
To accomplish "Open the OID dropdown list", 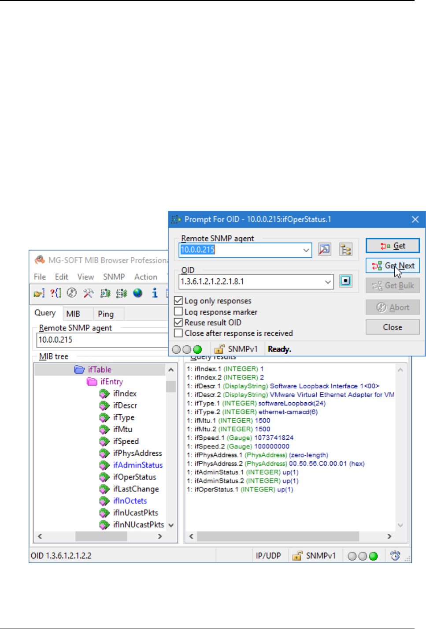I will pos(328,281).
